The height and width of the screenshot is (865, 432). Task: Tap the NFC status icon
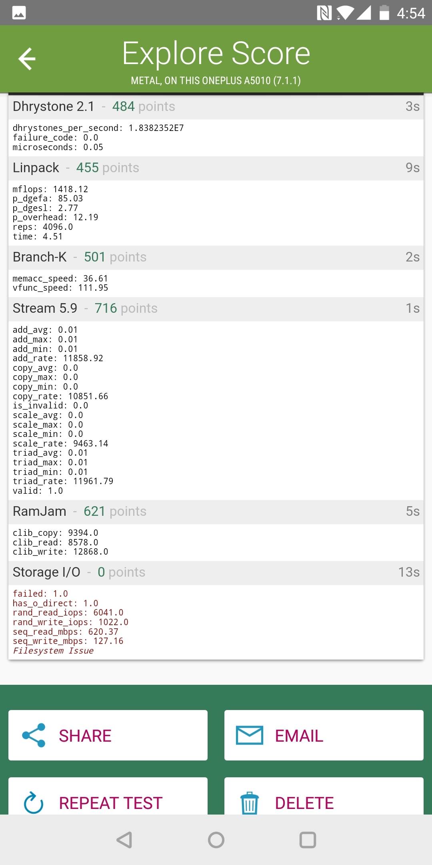point(324,13)
